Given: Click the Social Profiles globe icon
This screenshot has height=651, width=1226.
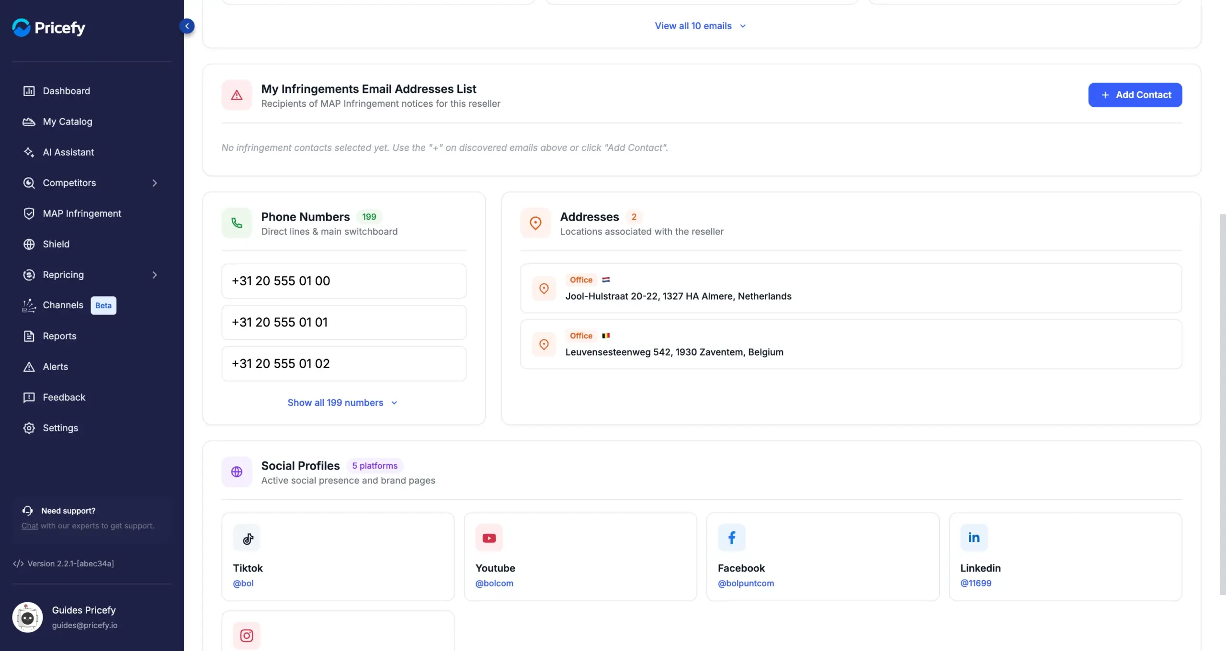Looking at the screenshot, I should click(237, 471).
